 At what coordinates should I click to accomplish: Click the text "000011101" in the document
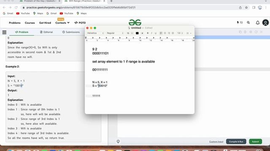(x=100, y=53)
